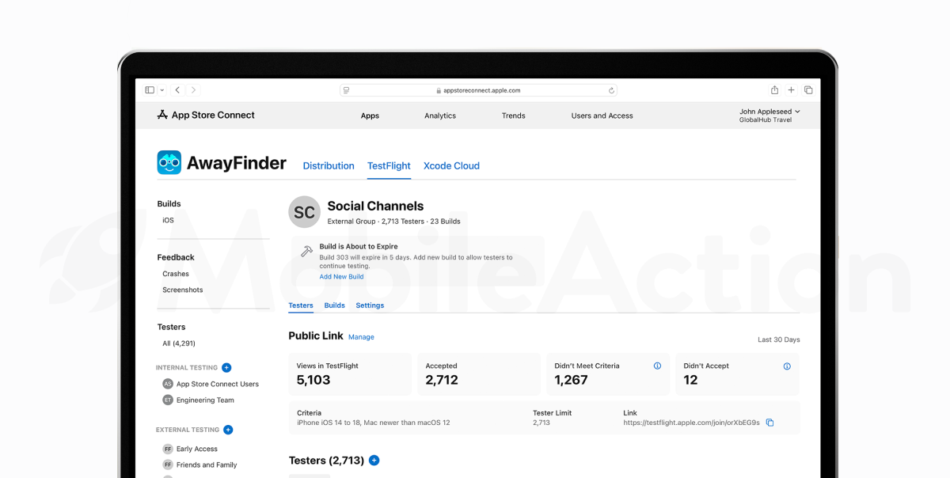Screen dimensions: 950x478
Task: Click the tab overview icon in Safari
Action: click(x=808, y=90)
